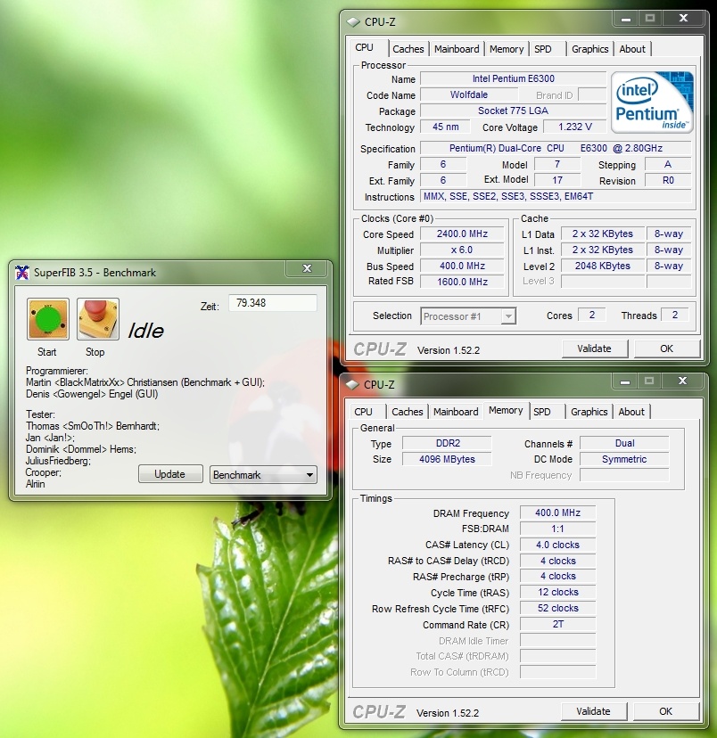Click the memory Size value 4096 MBytes
The height and width of the screenshot is (738, 717).
pos(448,459)
